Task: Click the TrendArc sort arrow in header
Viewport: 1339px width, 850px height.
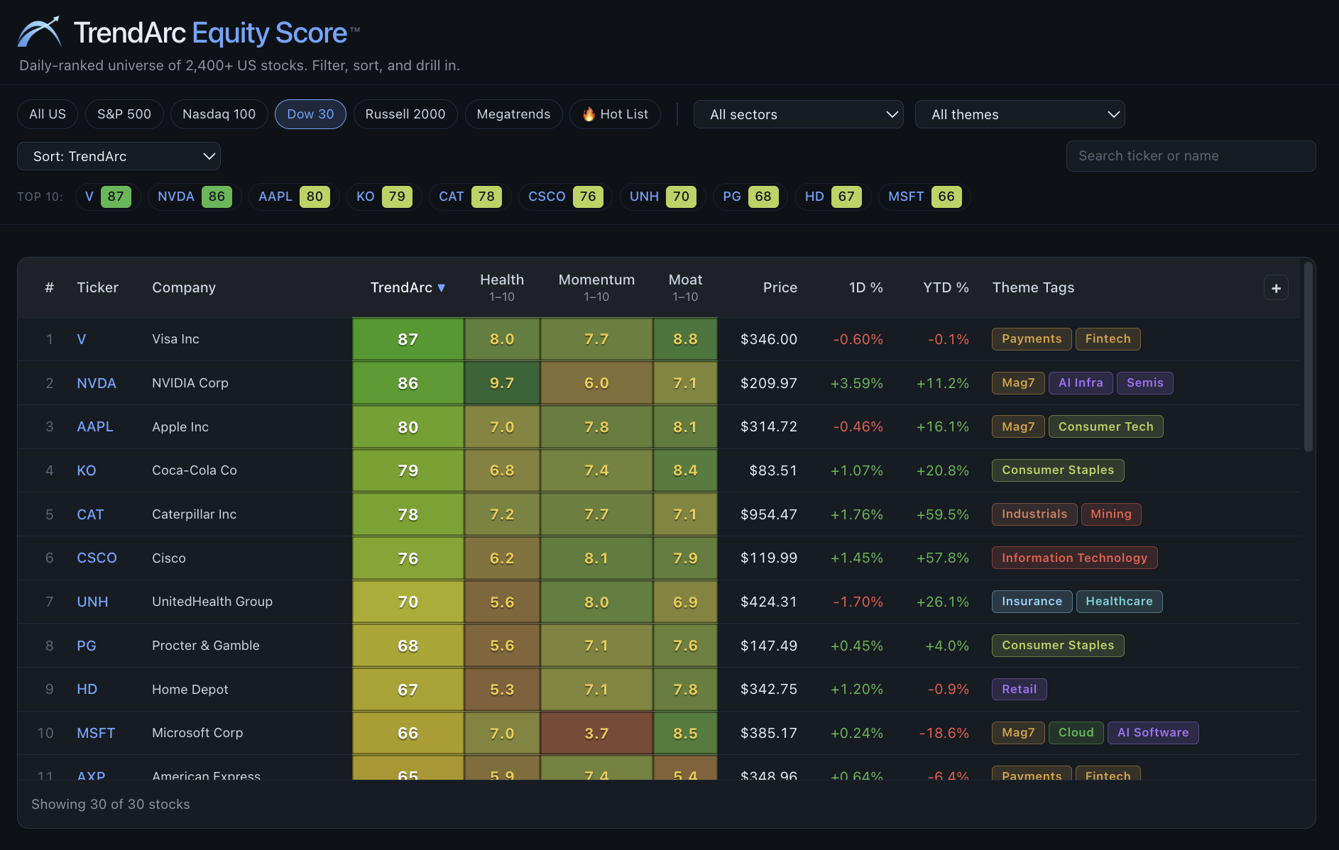Action: (x=441, y=287)
